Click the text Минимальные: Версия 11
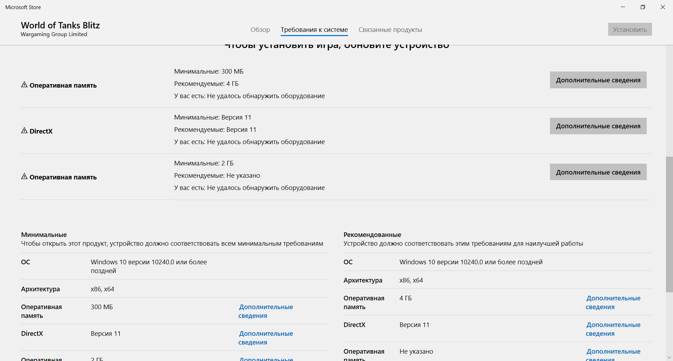Screen dimensions: 673x361 tap(212, 117)
